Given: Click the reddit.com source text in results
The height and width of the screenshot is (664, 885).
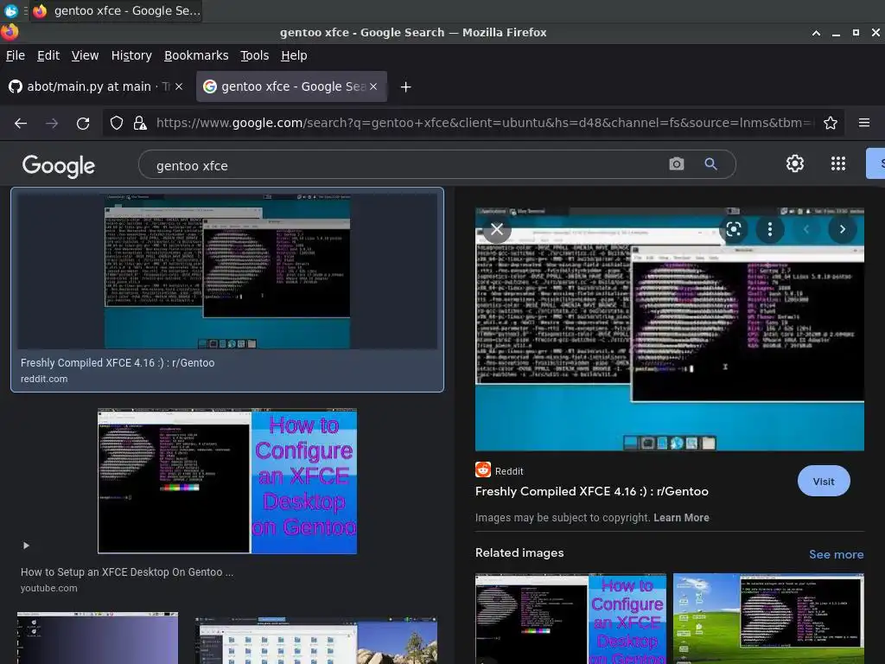Looking at the screenshot, I should [x=44, y=379].
